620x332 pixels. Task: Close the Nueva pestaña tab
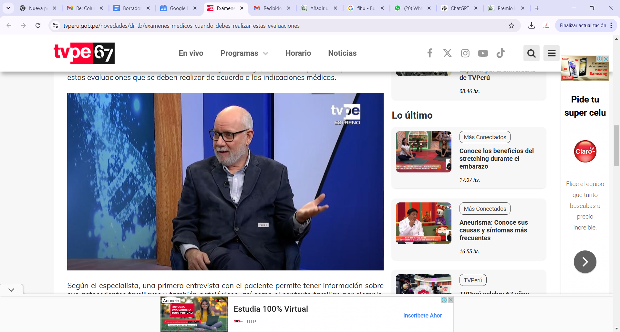point(55,8)
